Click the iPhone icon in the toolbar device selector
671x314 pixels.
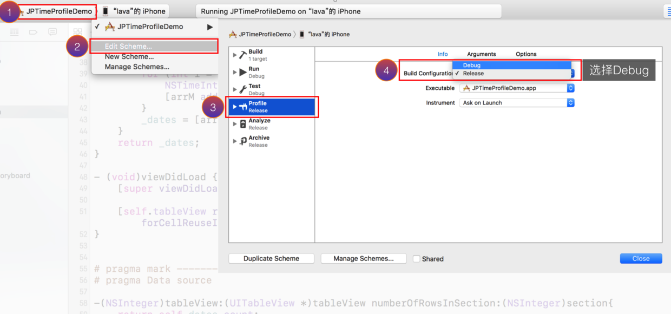pos(106,11)
